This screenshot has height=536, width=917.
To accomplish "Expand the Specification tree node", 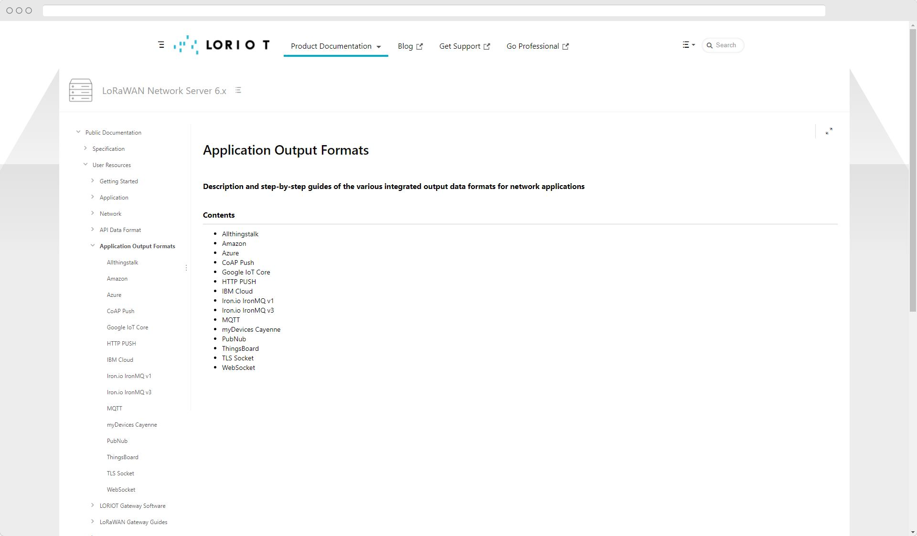I will coord(85,148).
